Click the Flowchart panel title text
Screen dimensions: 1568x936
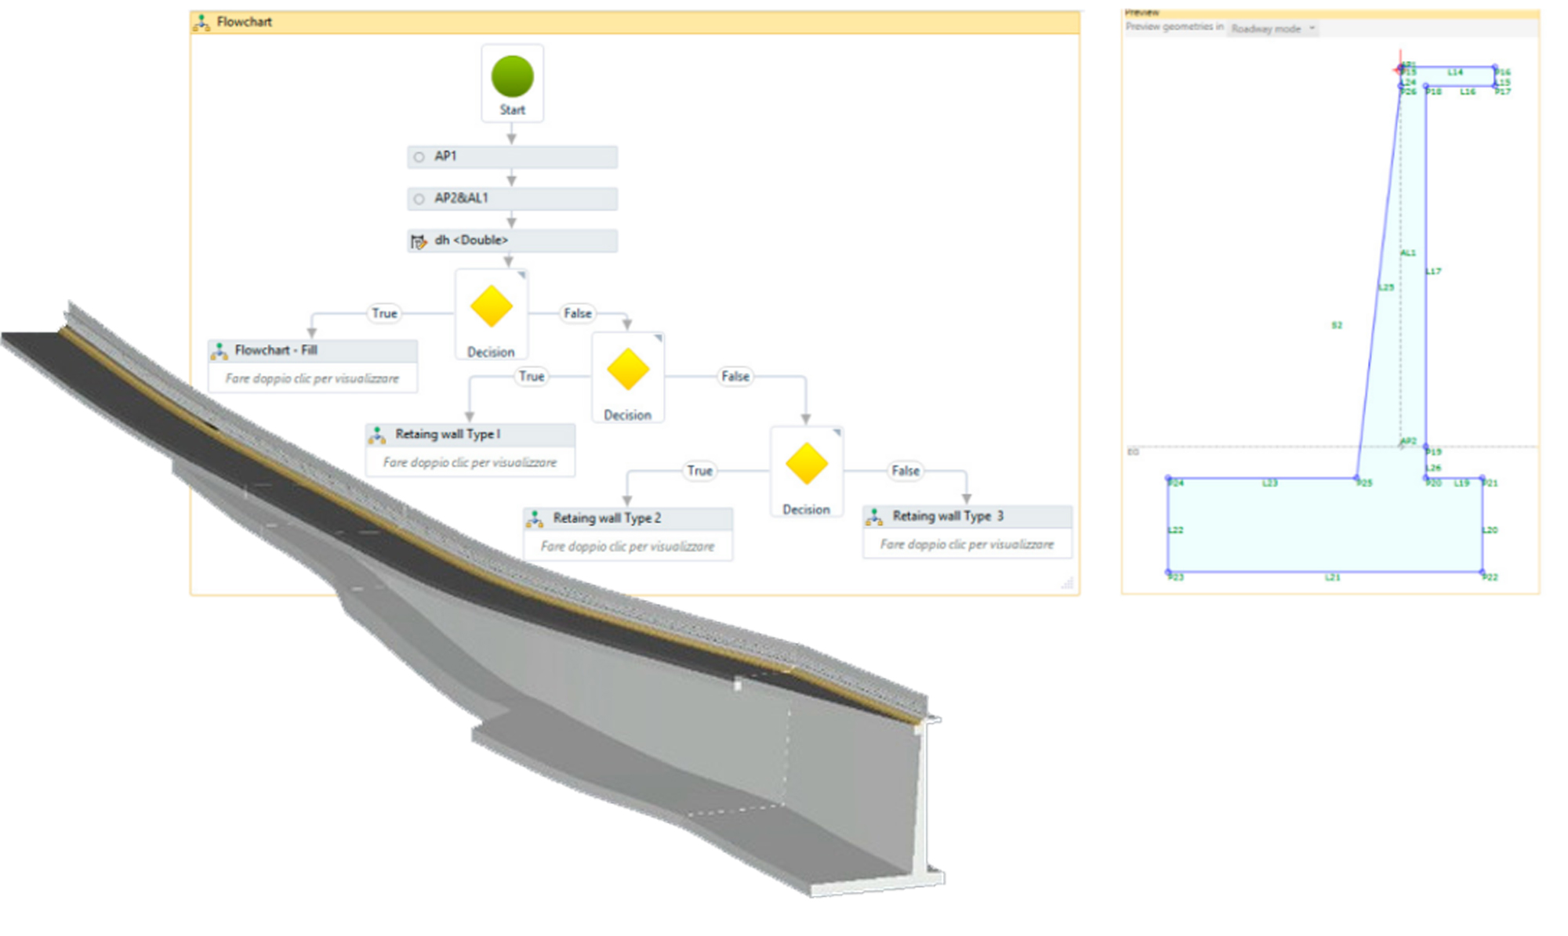245,22
